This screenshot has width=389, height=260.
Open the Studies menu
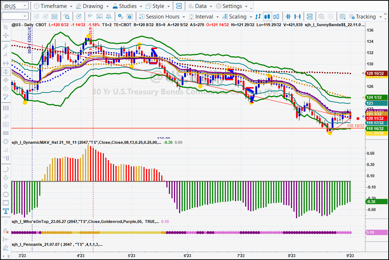click(127, 6)
